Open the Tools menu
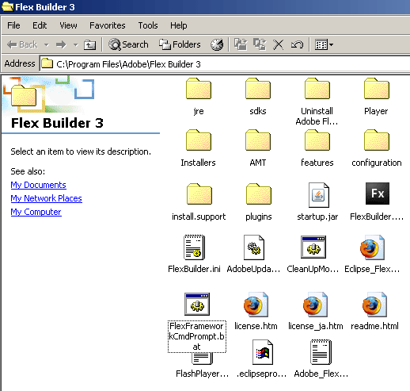This screenshot has height=391, width=410. click(148, 25)
